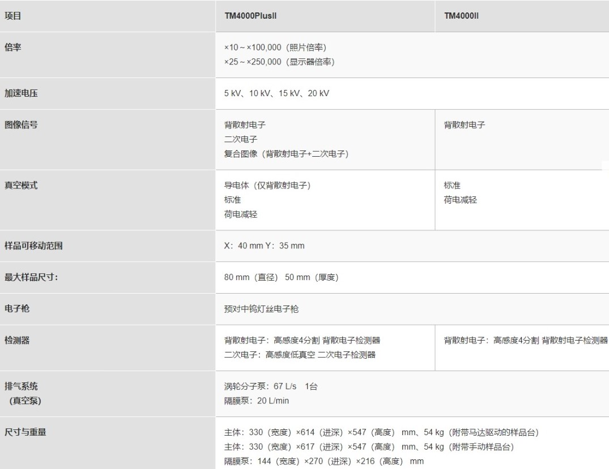Click the 检测器 row label
The image size is (609, 469).
coord(16,340)
